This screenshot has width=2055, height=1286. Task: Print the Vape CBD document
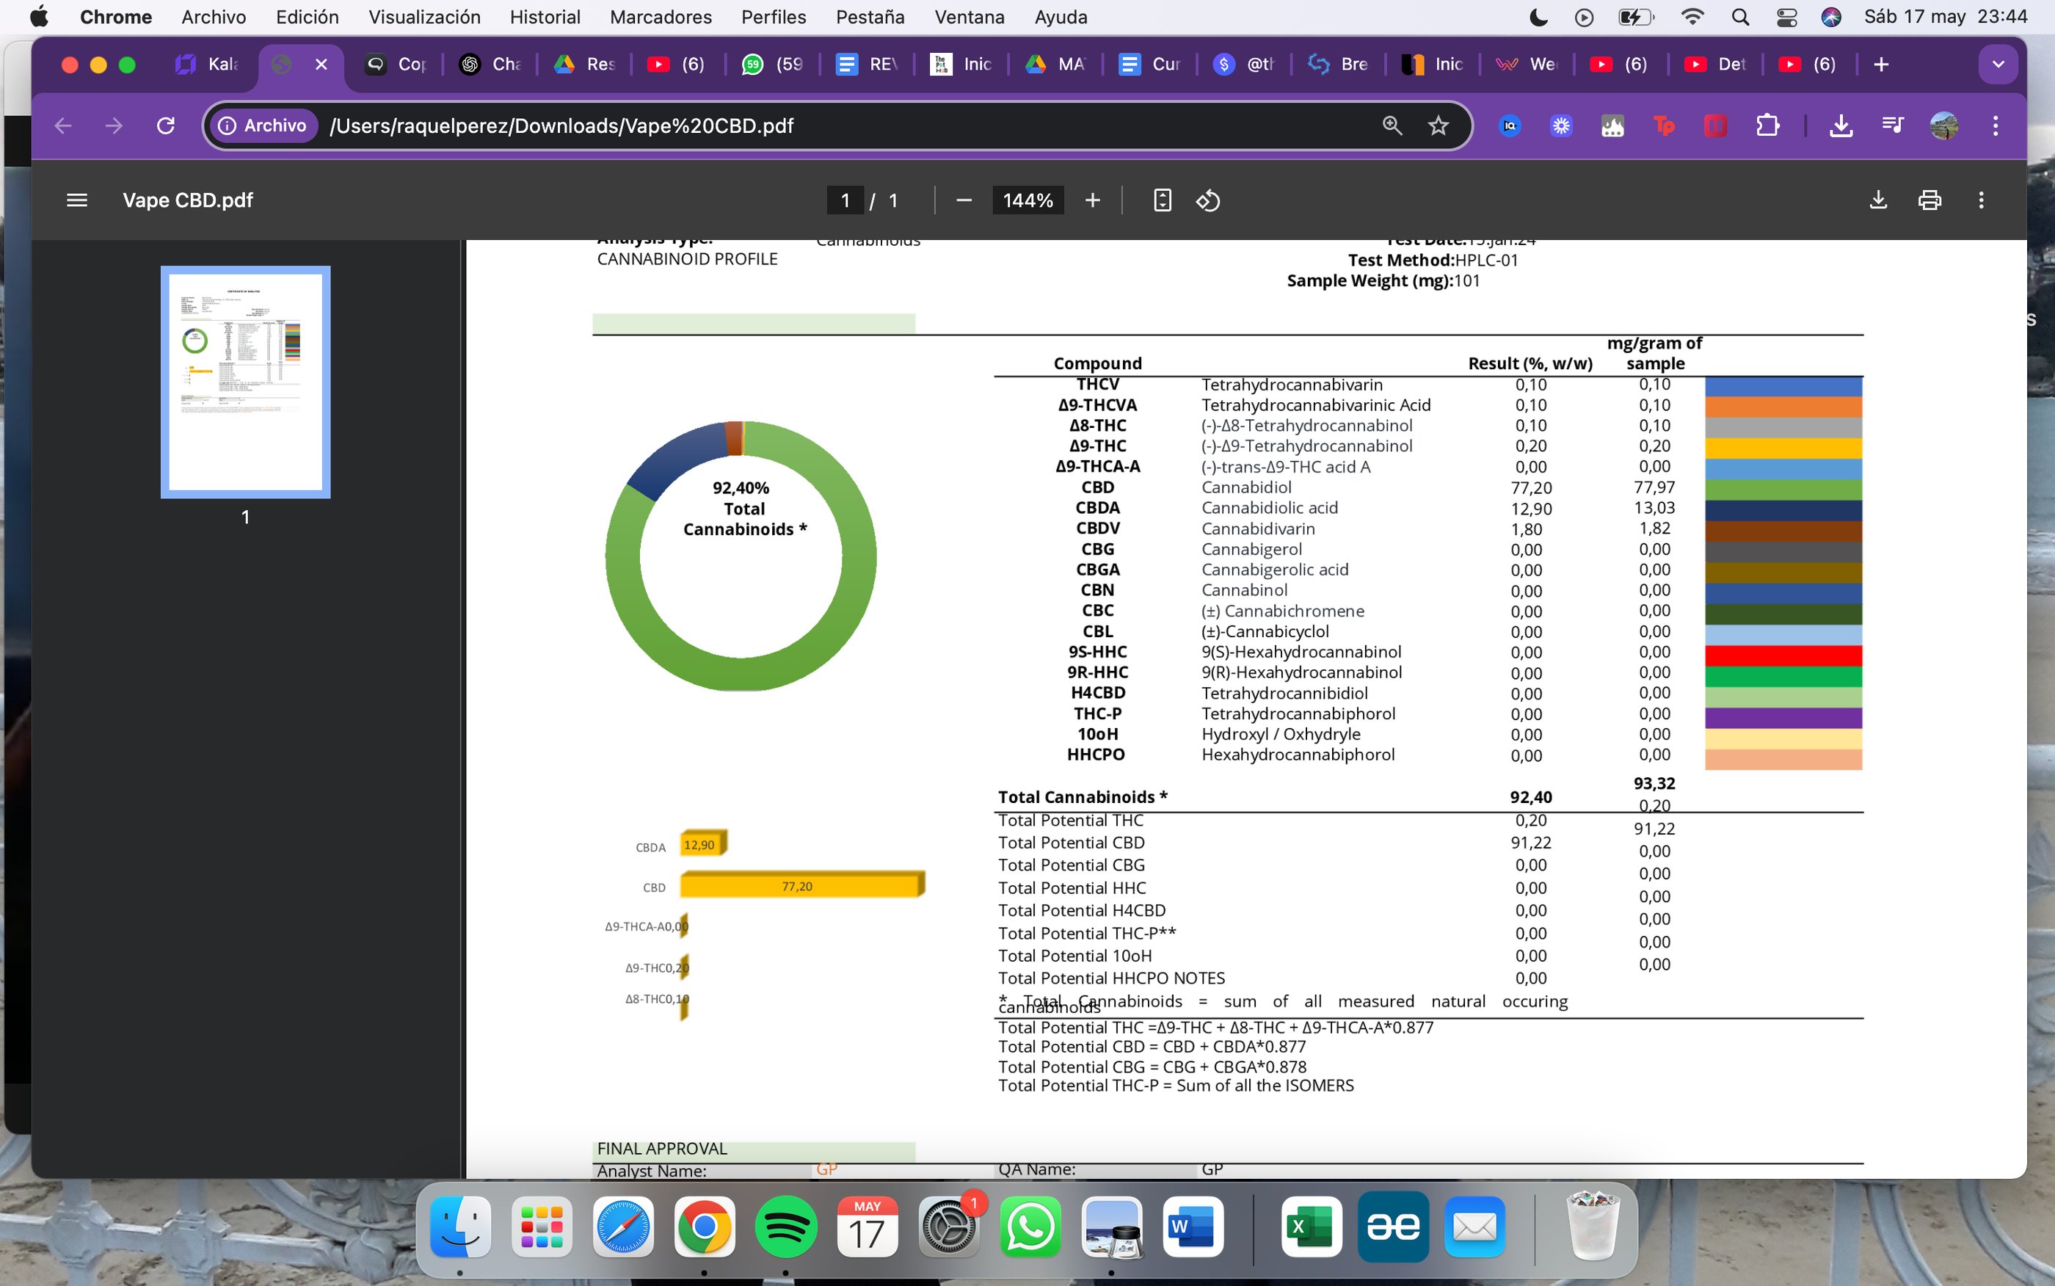pos(1929,200)
